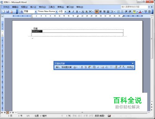Open the 插入(I) menu
This screenshot has width=155, height=119.
33,7
